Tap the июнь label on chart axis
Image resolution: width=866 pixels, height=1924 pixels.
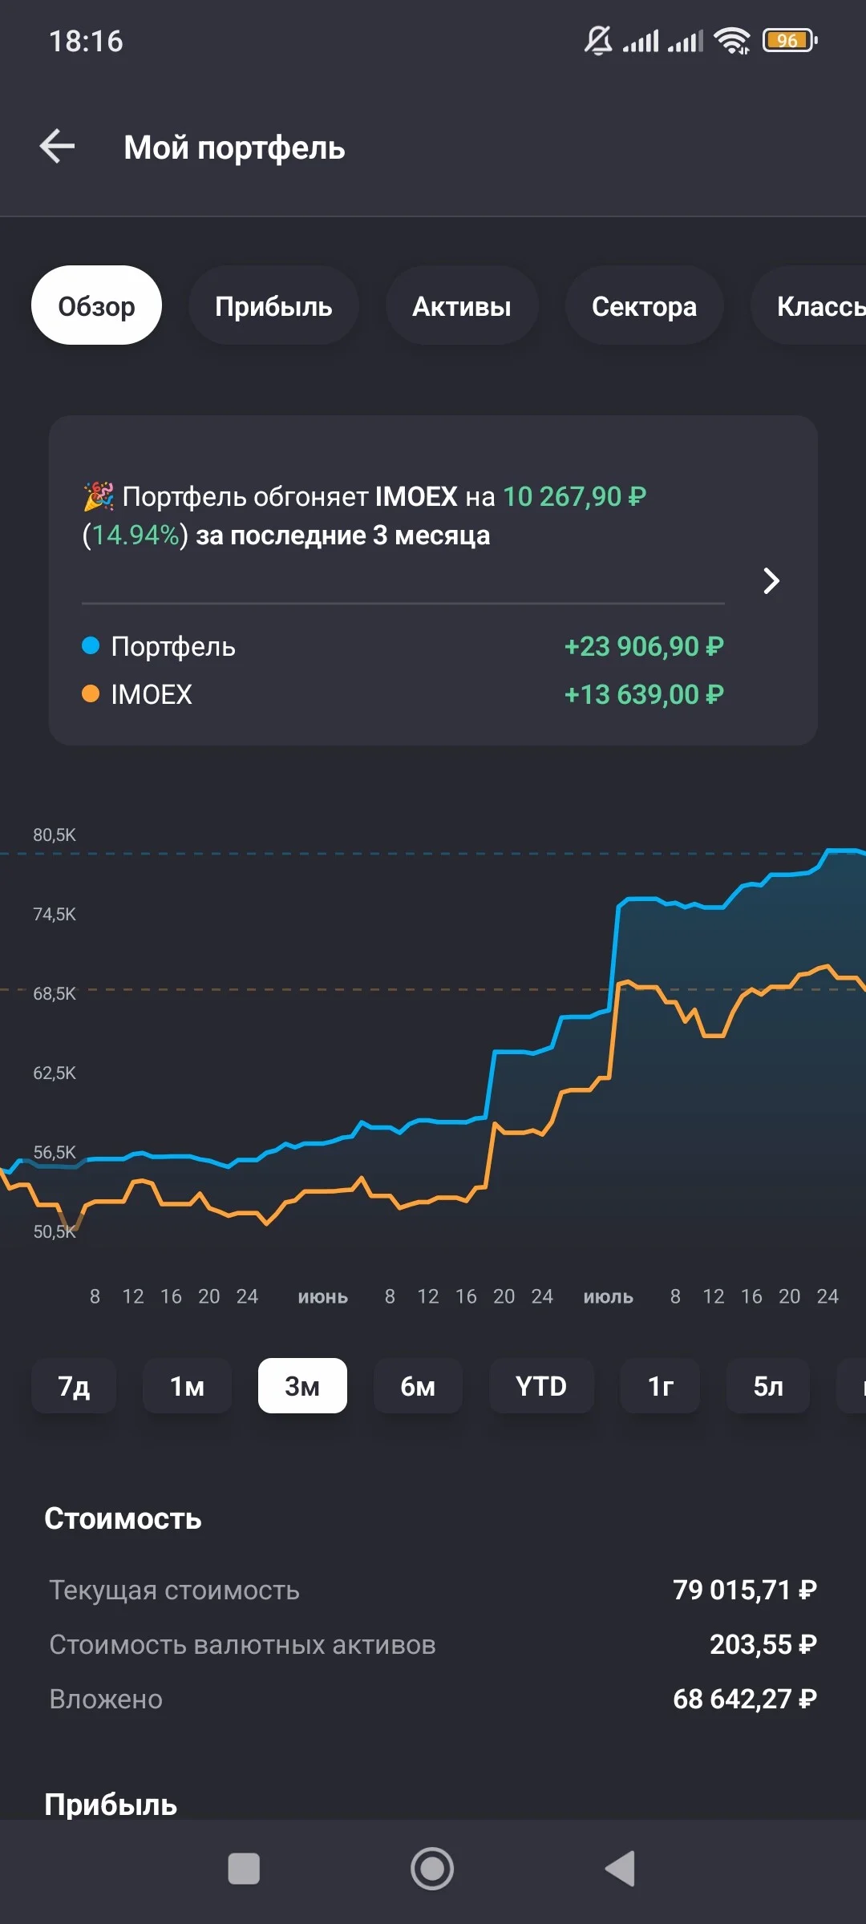tap(323, 1297)
